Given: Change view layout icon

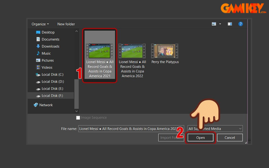Looking at the screenshot, I should 214,24.
